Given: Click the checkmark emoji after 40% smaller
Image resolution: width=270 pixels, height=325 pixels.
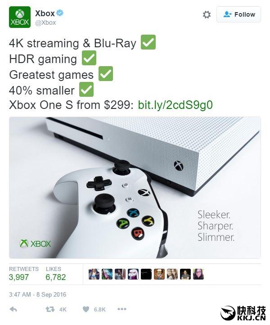Looking at the screenshot, I should [86, 89].
